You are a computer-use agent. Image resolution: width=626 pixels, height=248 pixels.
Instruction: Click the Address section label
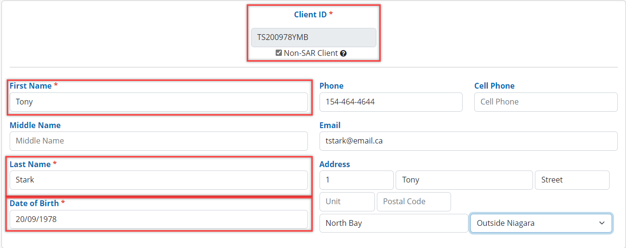(334, 164)
